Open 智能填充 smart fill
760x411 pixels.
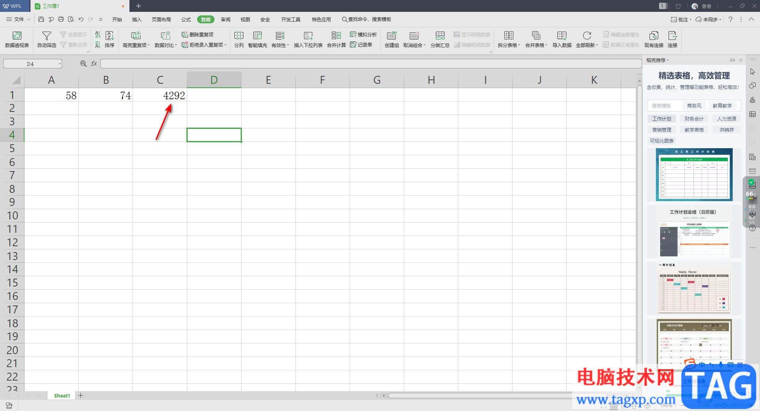click(x=258, y=40)
